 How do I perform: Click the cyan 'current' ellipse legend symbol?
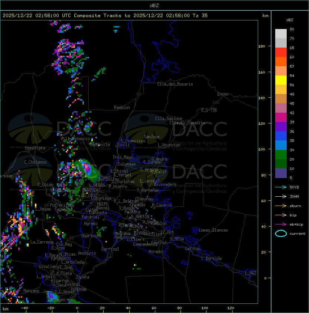click(281, 233)
